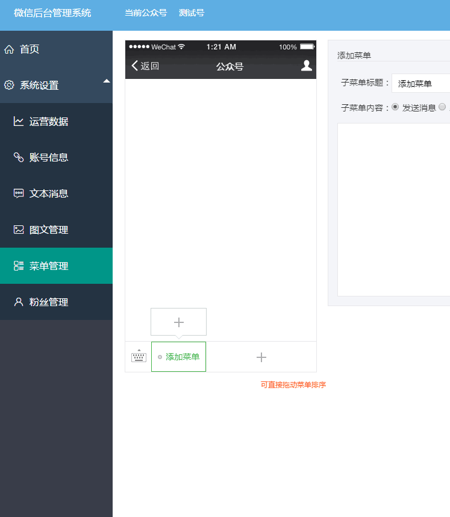This screenshot has width=450, height=517.
Task: Click the picture icon for 图文管理
Action: click(19, 230)
